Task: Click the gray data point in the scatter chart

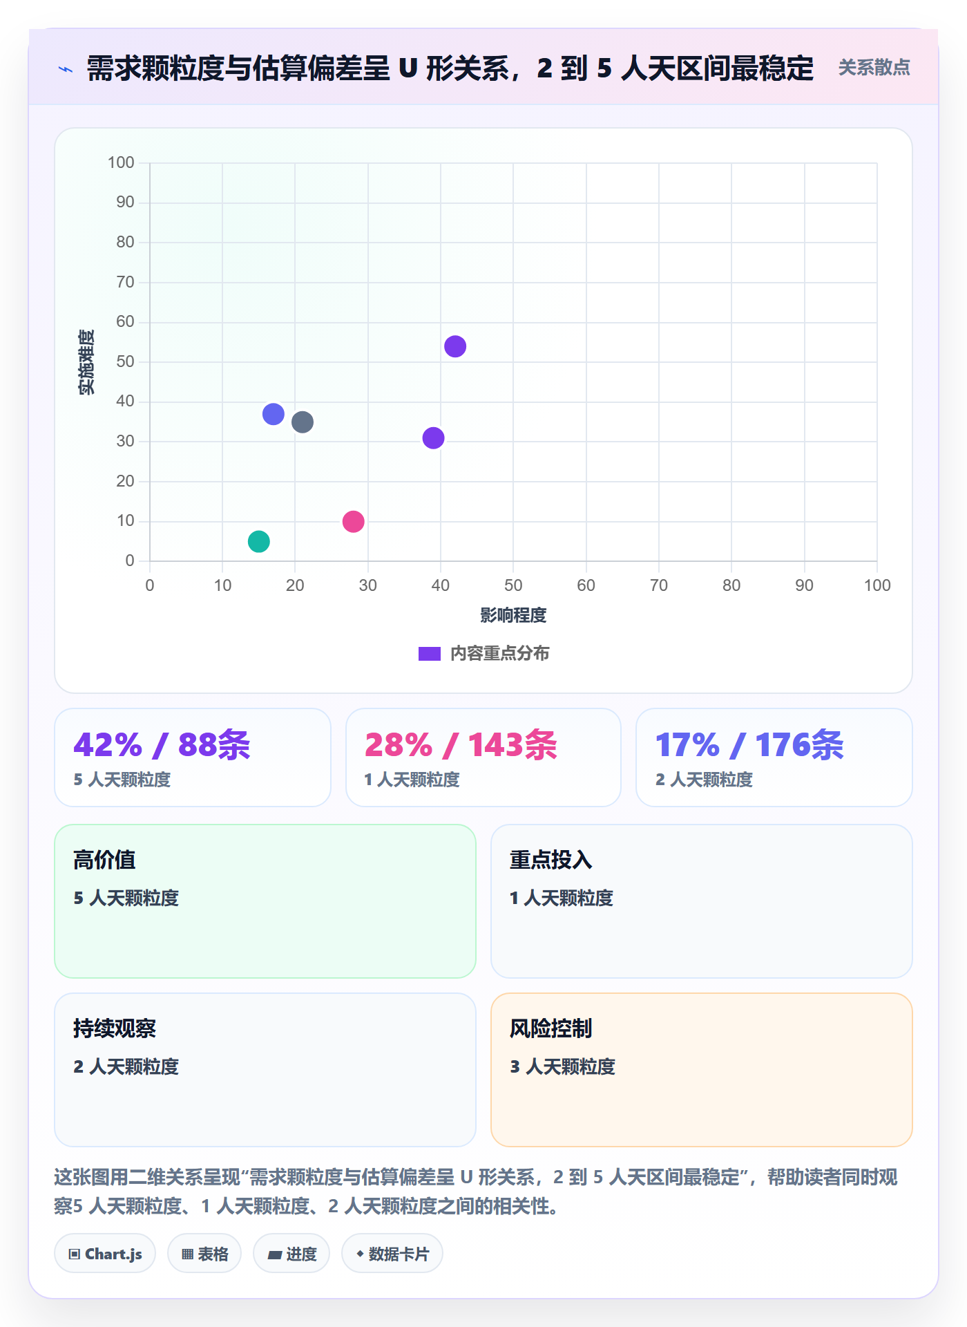Action: coord(303,422)
